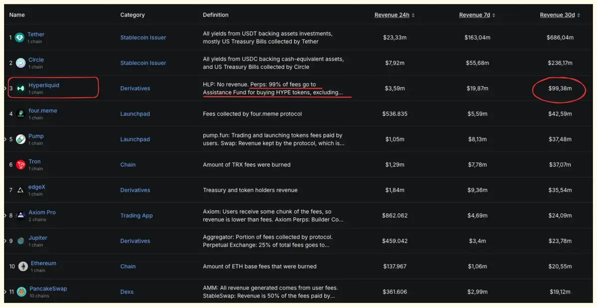The image size is (597, 307).
Task: Click the PancakeSwap logo icon
Action: [x=22, y=292]
